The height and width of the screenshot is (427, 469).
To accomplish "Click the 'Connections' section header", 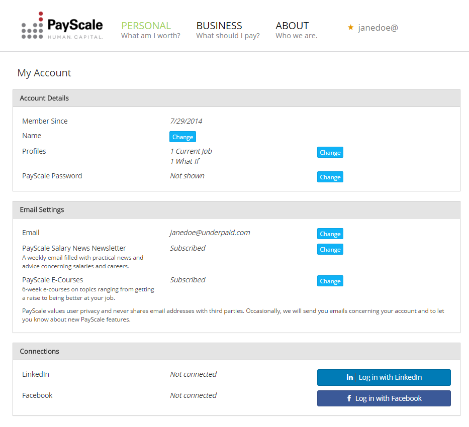I will pyautogui.click(x=236, y=352).
